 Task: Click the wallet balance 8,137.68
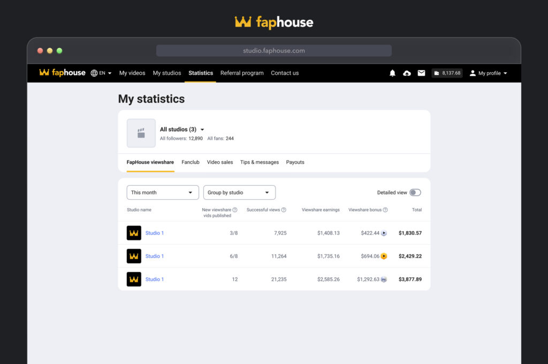coord(447,73)
